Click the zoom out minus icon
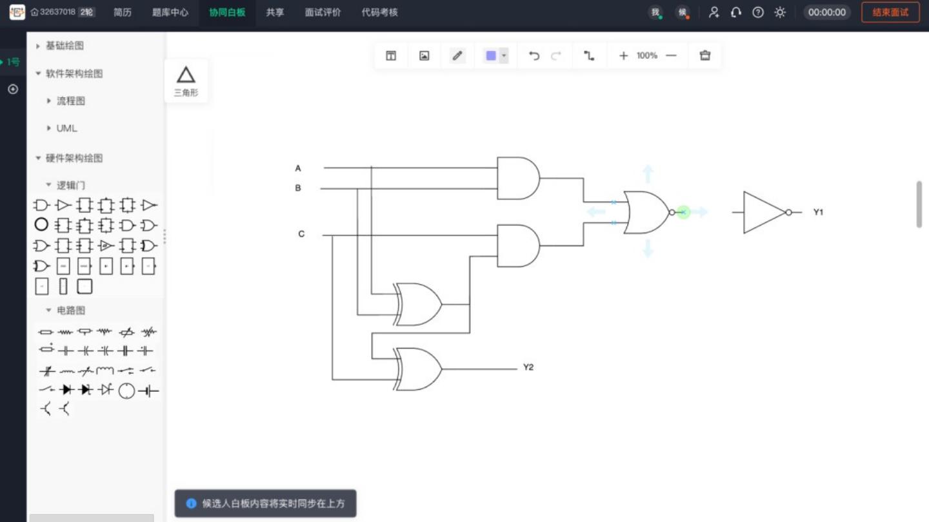 (x=671, y=56)
